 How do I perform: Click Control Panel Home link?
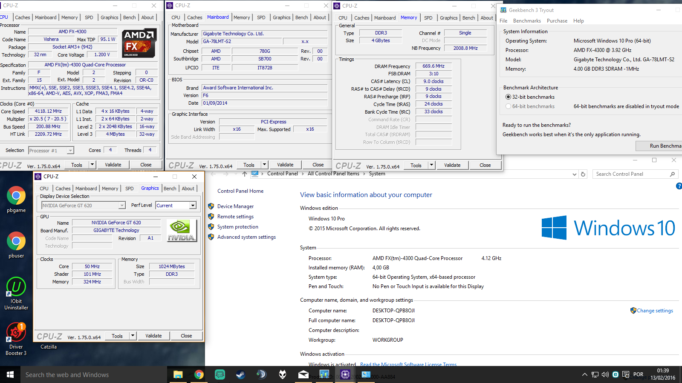(240, 191)
